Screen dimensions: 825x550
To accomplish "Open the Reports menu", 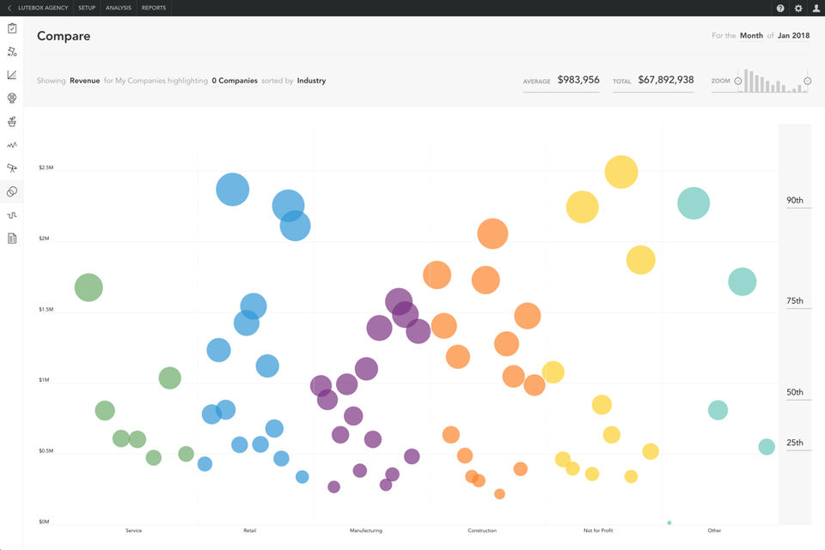I will [154, 8].
